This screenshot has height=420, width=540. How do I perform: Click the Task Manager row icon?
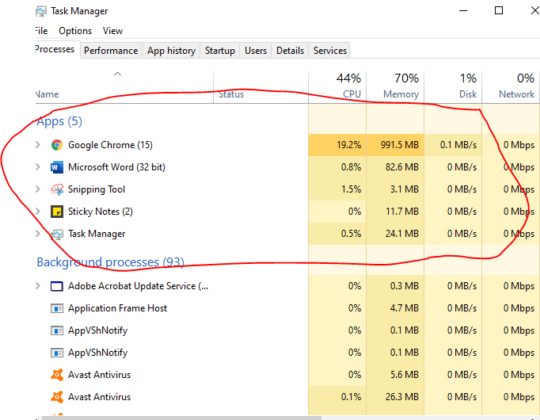57,235
